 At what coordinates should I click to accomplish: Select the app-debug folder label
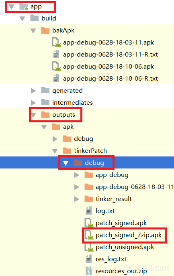(112, 175)
